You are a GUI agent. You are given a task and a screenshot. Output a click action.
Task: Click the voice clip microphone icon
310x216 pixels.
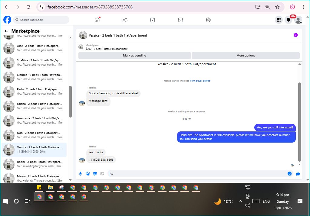pos(81,174)
